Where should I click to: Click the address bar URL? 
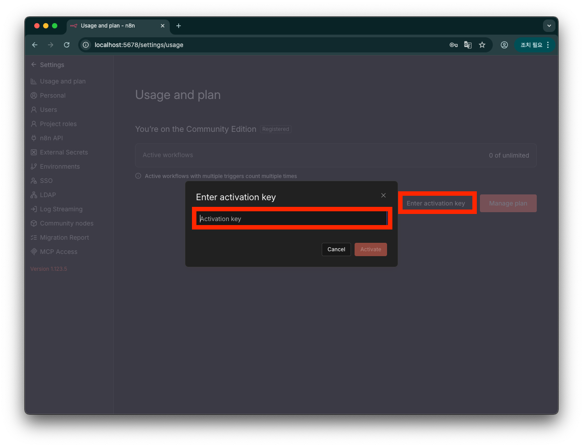[x=139, y=45]
